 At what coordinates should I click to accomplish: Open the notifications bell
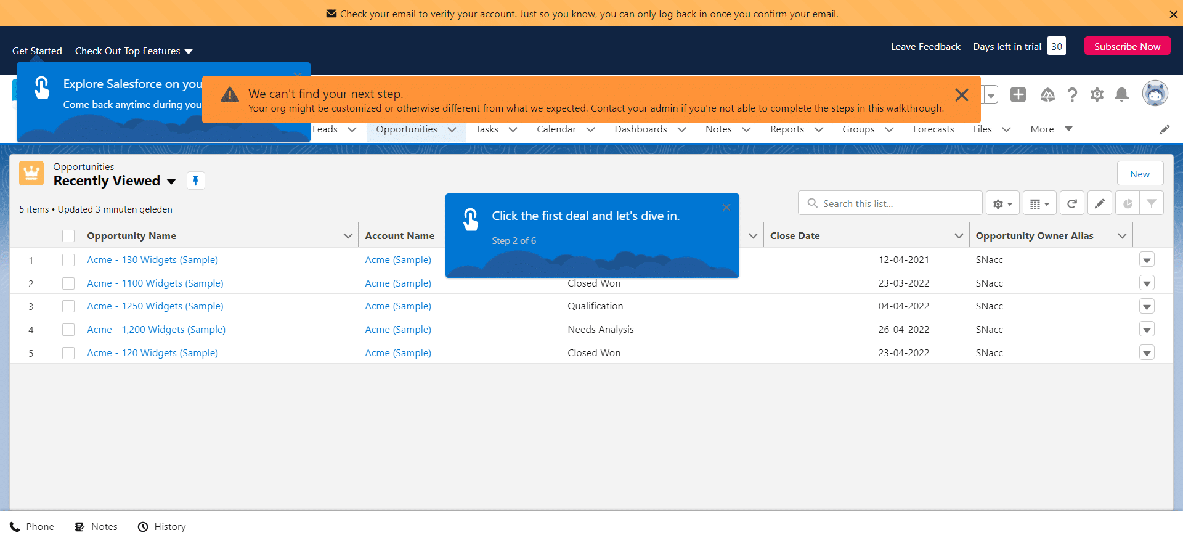1122,94
